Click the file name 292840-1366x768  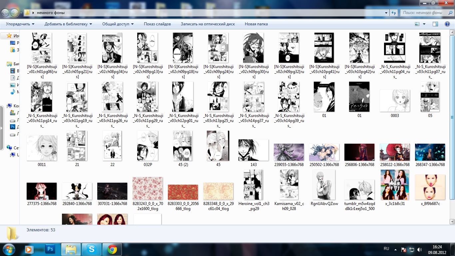coord(77,204)
